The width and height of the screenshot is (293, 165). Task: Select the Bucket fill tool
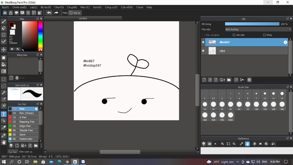point(4,64)
